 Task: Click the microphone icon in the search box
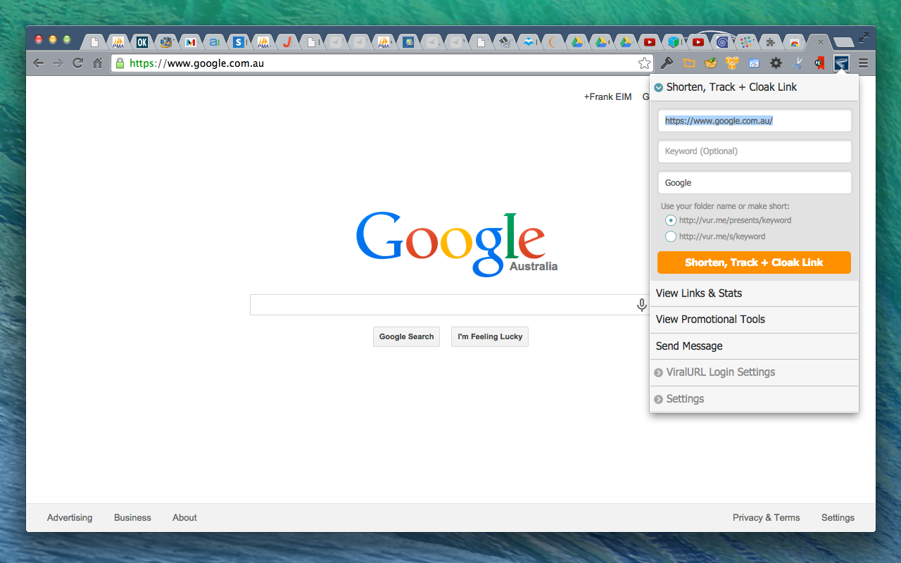click(x=641, y=304)
